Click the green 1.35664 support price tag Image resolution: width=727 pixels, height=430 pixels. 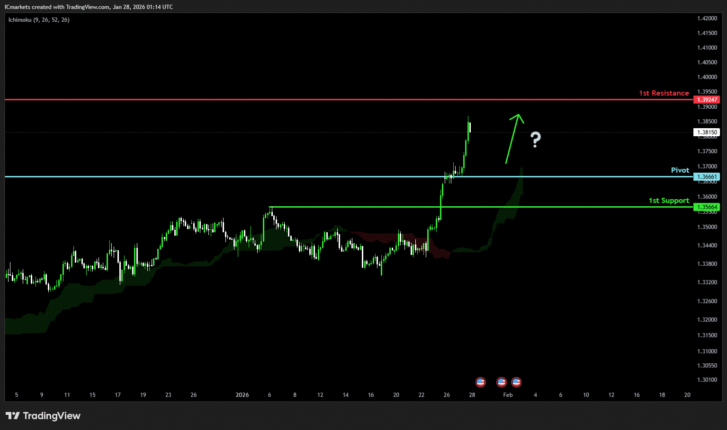(706, 207)
